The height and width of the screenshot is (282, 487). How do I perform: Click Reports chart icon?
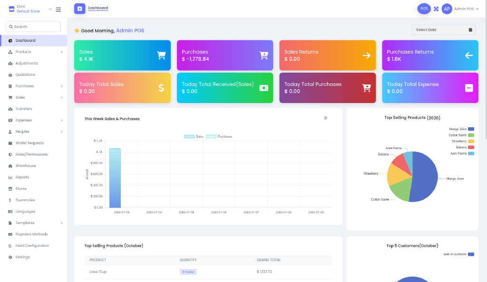[x=10, y=178]
